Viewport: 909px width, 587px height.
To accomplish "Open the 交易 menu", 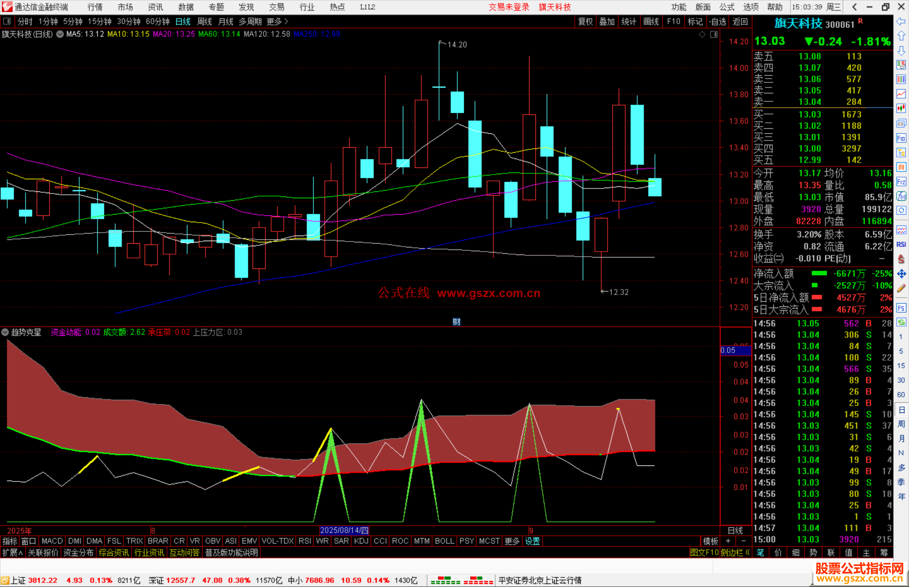I will click(277, 7).
